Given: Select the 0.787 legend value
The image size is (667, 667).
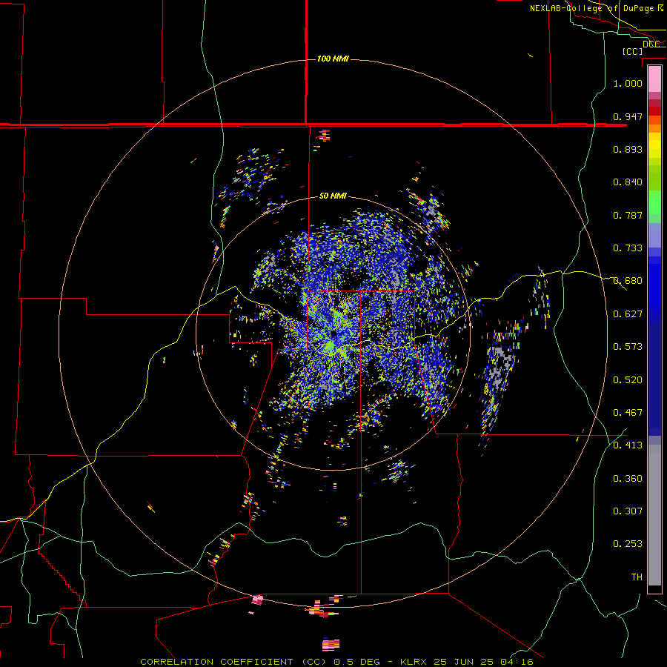Looking at the screenshot, I should pos(628,215).
